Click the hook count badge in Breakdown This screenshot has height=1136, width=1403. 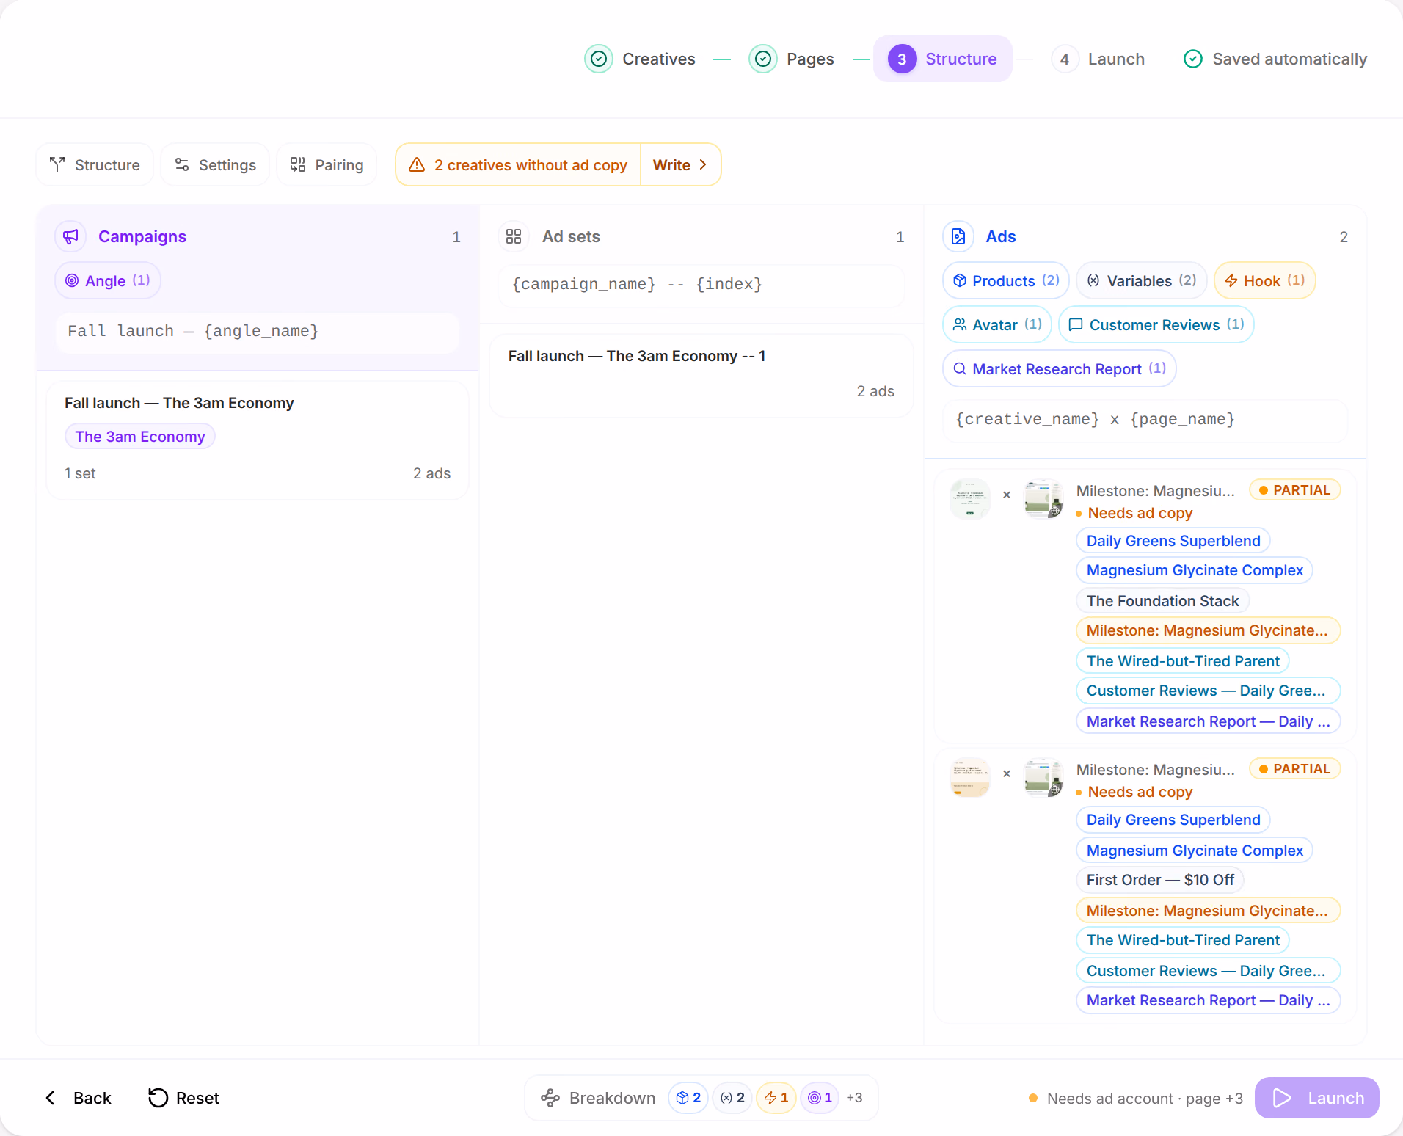pyautogui.click(x=776, y=1098)
